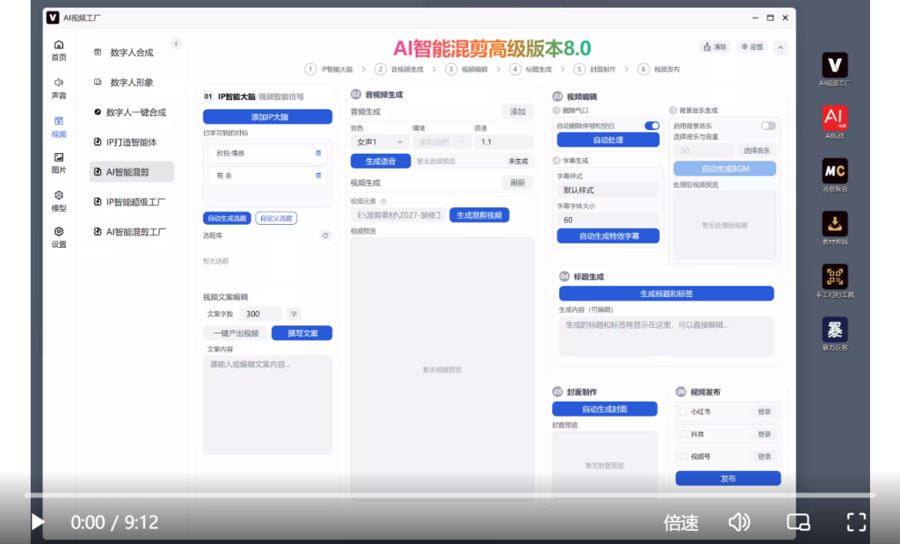Click the 文案内容 text input area
900x544 pixels.
[x=267, y=404]
